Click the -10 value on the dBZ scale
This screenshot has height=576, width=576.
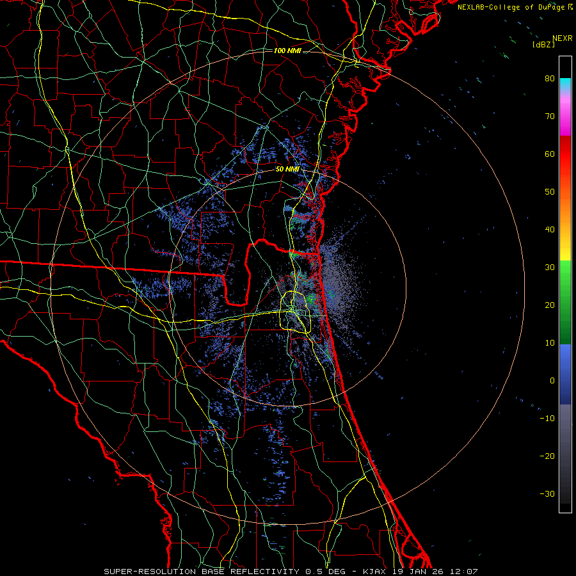(547, 418)
